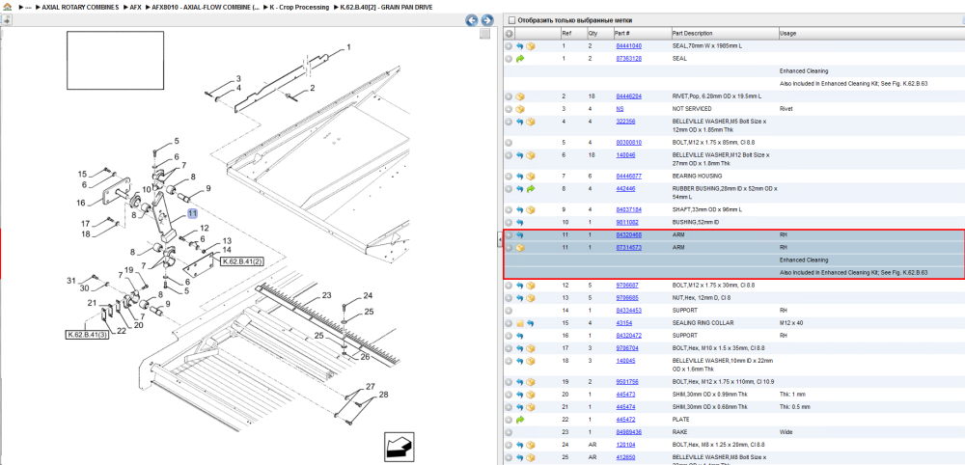Navigate to next figure with right arrow
The width and height of the screenshot is (965, 465).
tap(486, 20)
